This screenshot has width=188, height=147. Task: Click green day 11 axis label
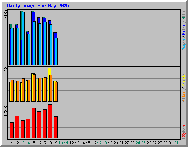click(x=66, y=143)
